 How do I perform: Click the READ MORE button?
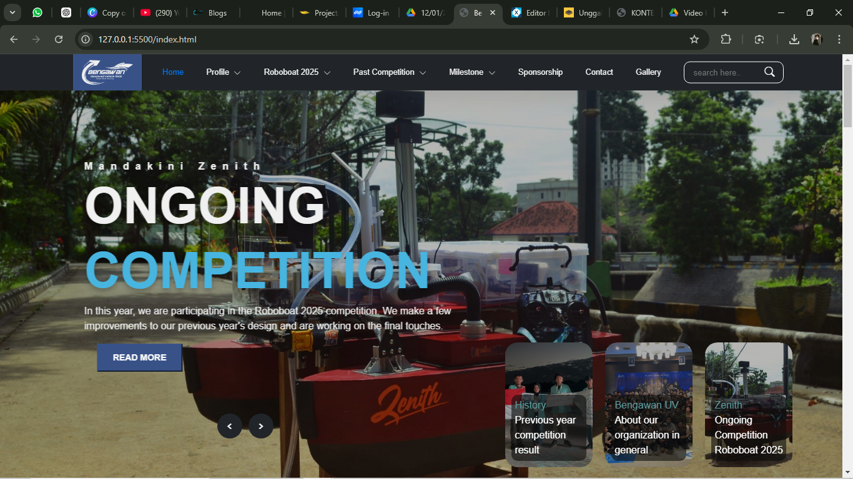(139, 357)
